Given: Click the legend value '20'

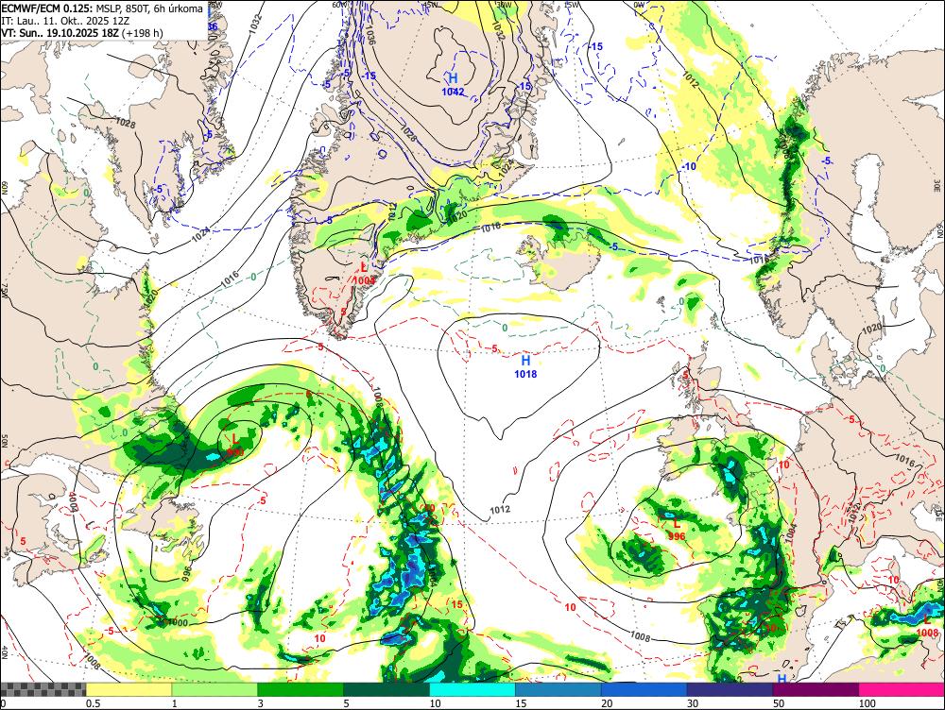Looking at the screenshot, I should [607, 703].
